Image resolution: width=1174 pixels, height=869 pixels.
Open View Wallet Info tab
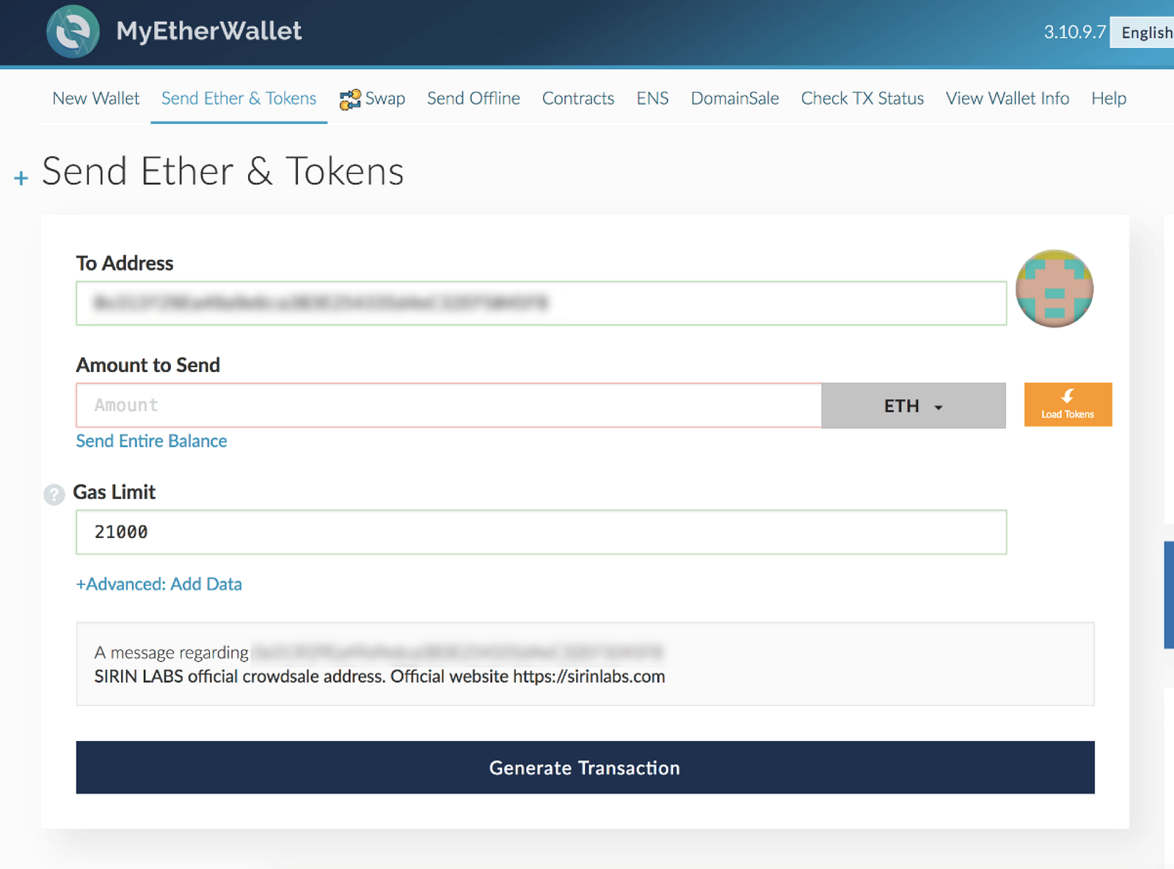1007,98
